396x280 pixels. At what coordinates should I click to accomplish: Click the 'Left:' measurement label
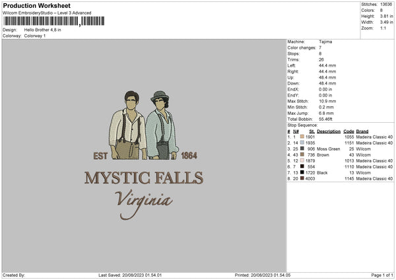292,65
